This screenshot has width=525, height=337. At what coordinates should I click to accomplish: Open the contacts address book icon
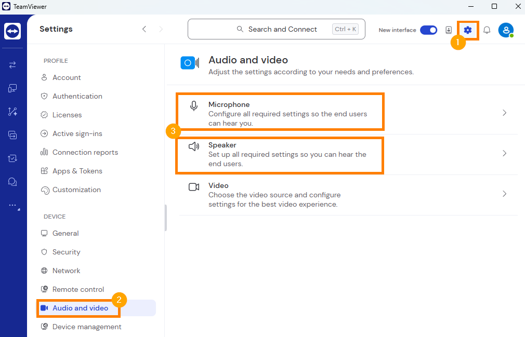449,30
